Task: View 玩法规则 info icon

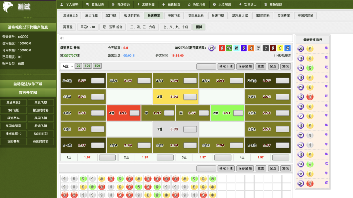Action: (214, 4)
